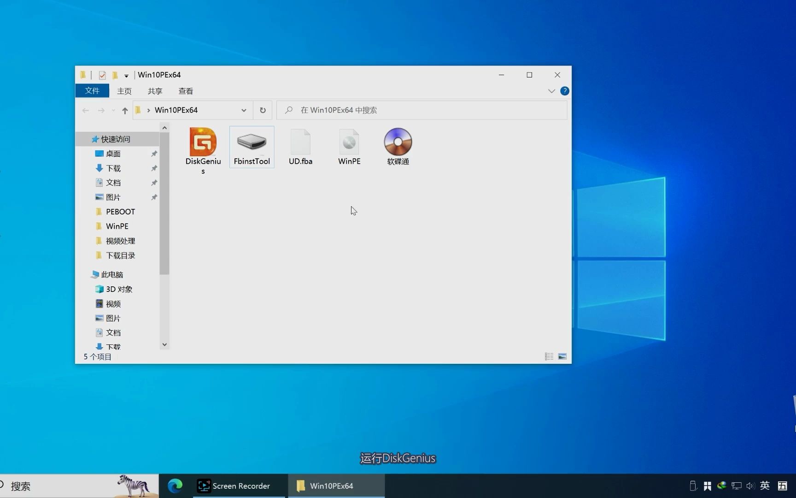This screenshot has width=796, height=498.
Task: Open the PEBOOT folder in the sidebar
Action: pyautogui.click(x=120, y=211)
